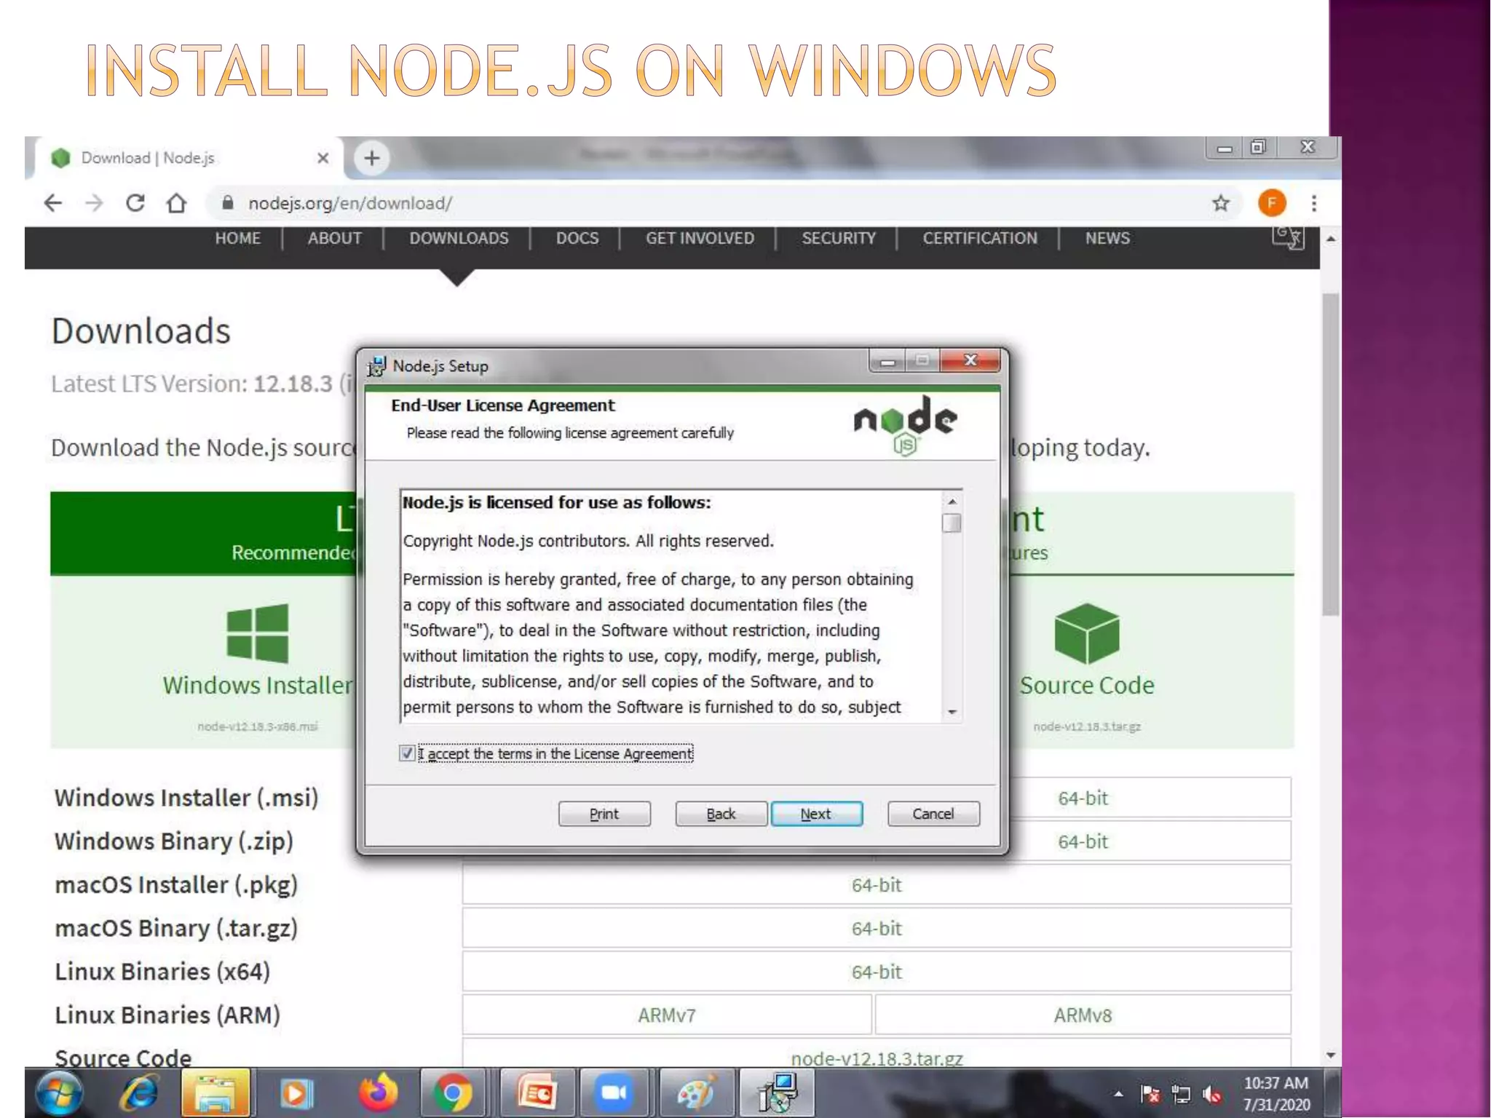Click the Windows Start orb
This screenshot has height=1118, width=1491.
pos(59,1093)
